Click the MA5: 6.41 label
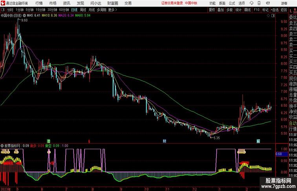The image size is (297, 191). 33,16
